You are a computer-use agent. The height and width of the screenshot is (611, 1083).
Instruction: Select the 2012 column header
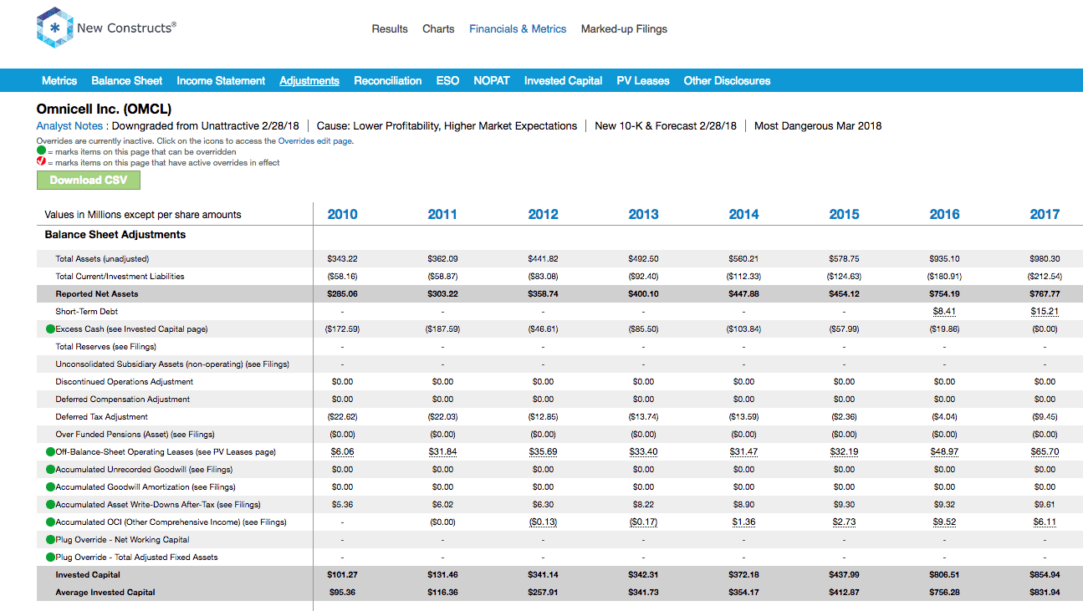(543, 215)
